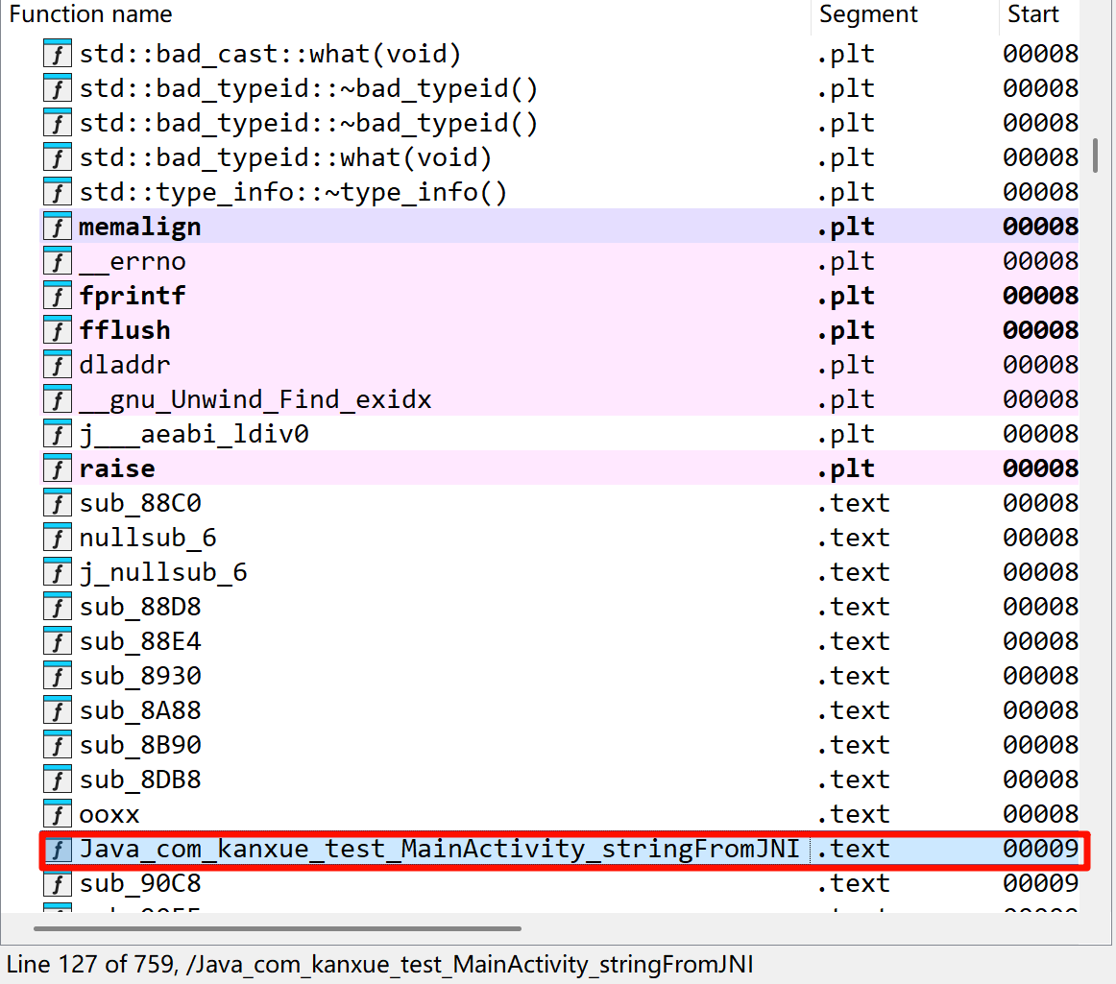Select the sub_90C8 function entry
This screenshot has width=1116, height=984.
click(140, 884)
